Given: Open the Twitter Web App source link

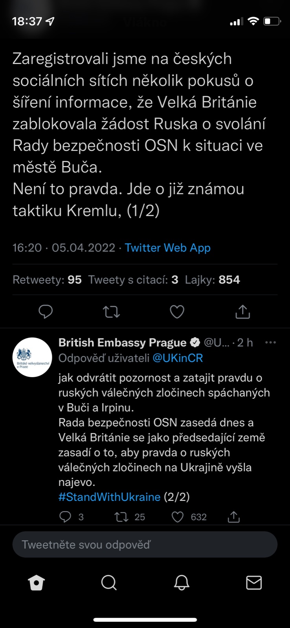Looking at the screenshot, I should pyautogui.click(x=167, y=248).
